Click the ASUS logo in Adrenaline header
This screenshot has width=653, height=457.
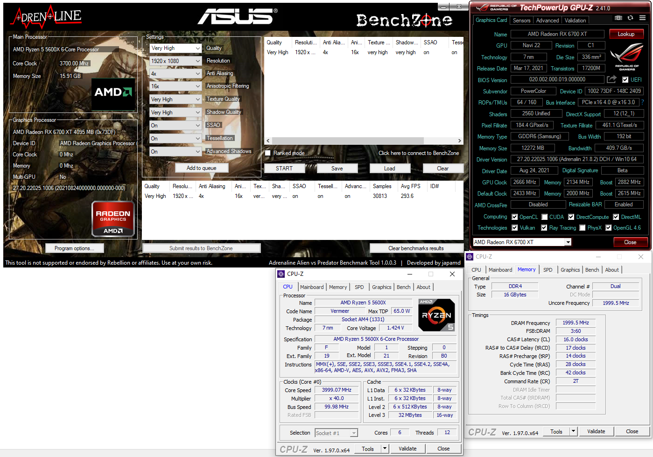tap(237, 17)
